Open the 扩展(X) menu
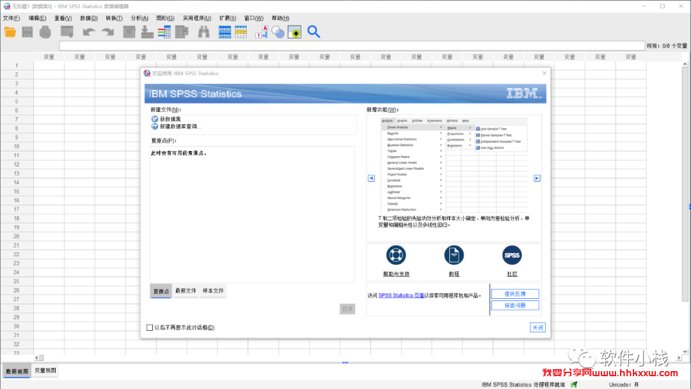Screen dimensions: 691x389 click(x=228, y=18)
